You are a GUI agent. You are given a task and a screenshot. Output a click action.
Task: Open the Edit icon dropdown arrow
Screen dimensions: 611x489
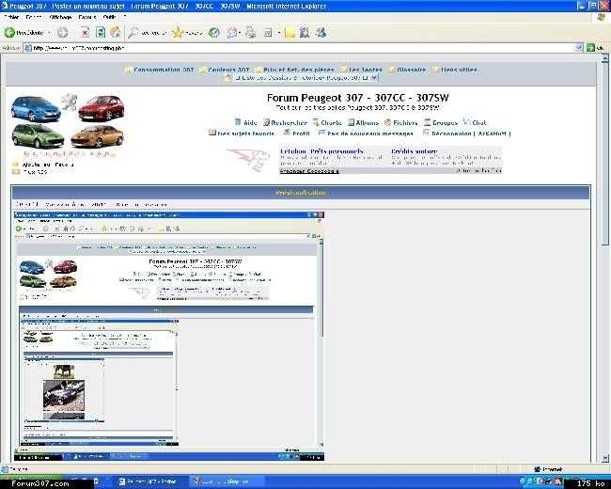(x=279, y=33)
